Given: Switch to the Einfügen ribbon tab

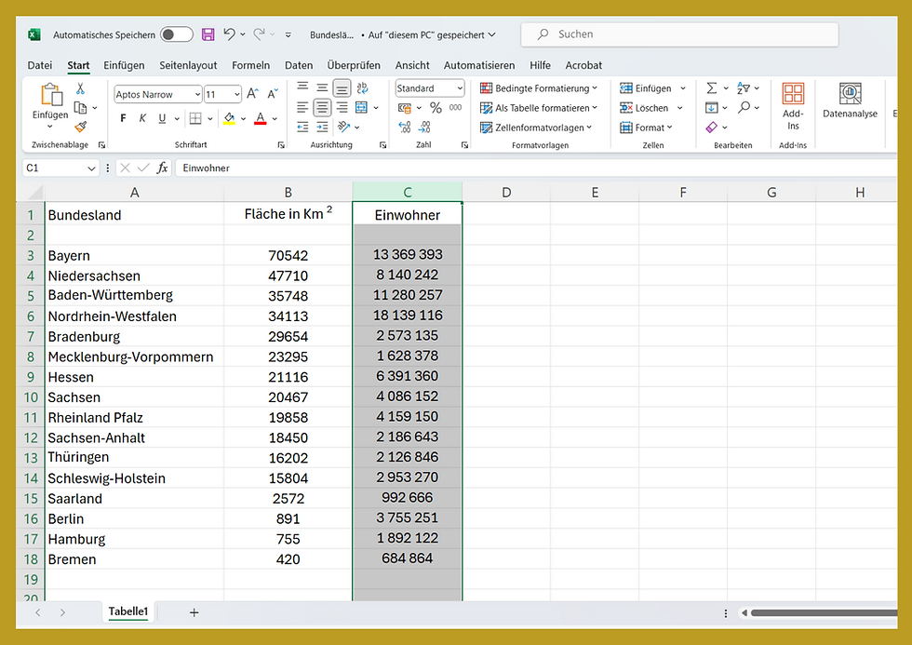Looking at the screenshot, I should pyautogui.click(x=124, y=65).
